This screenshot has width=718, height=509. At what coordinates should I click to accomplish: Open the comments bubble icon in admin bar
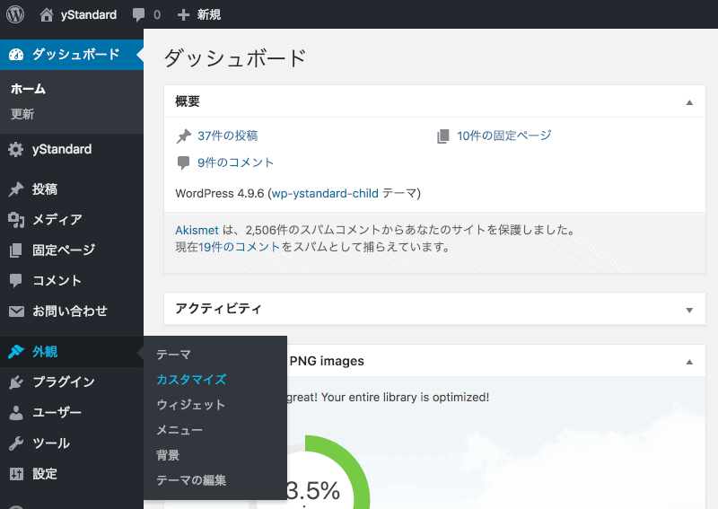coord(138,15)
